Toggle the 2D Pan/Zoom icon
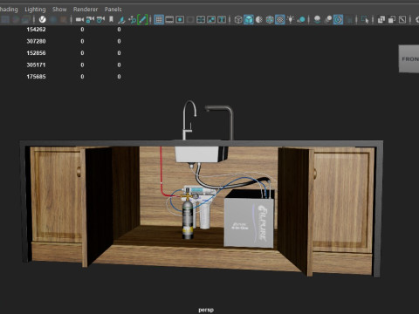The image size is (419, 314). pyautogui.click(x=132, y=19)
